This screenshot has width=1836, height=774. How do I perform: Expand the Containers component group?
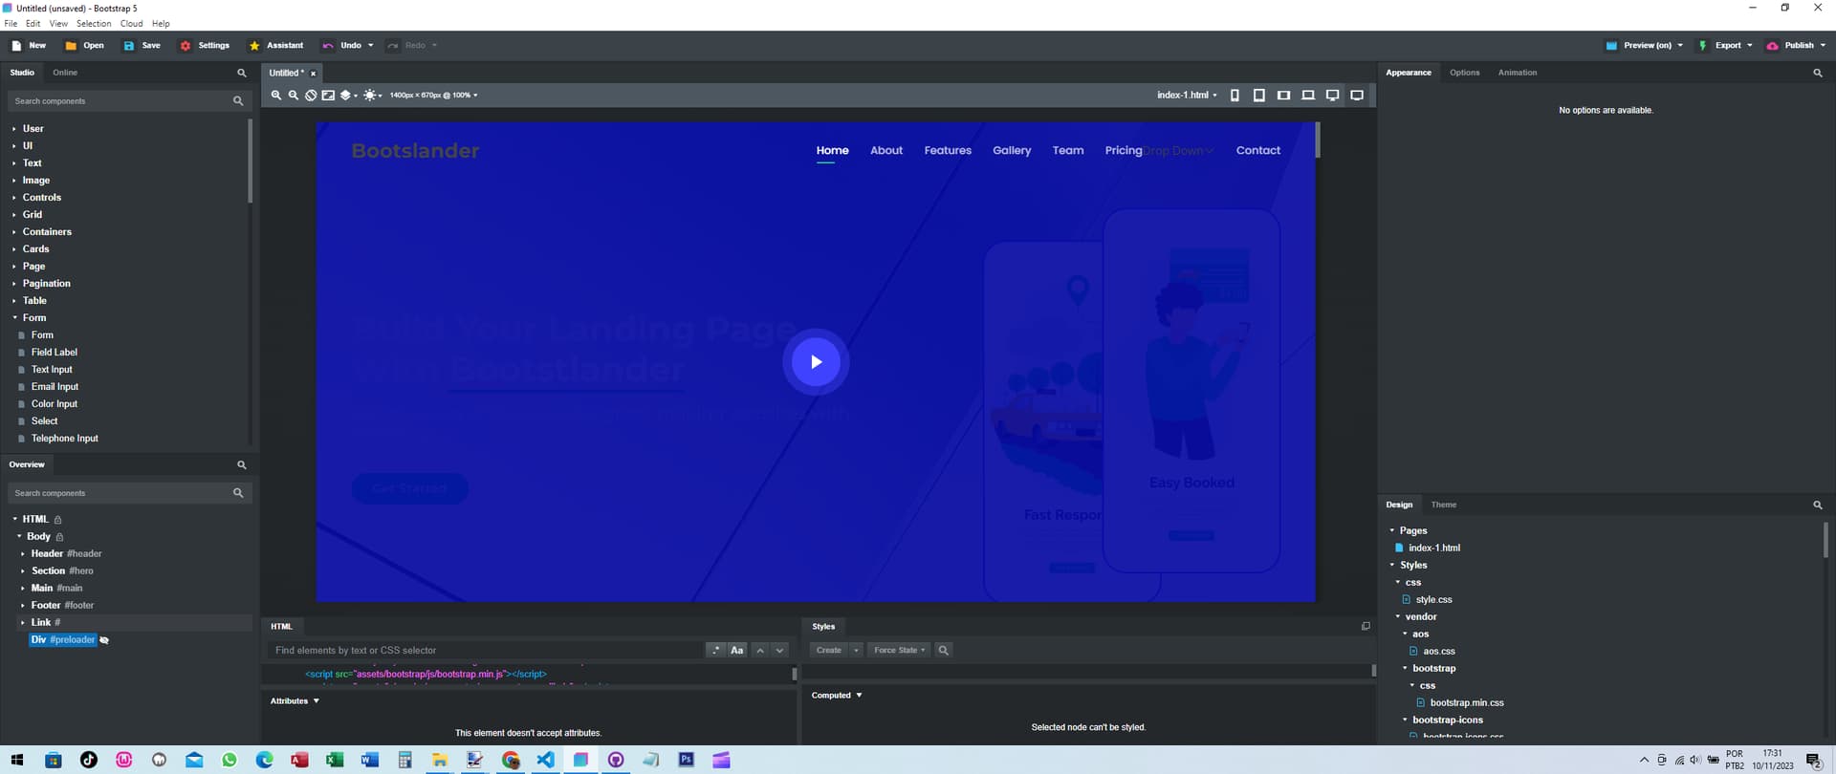click(14, 232)
